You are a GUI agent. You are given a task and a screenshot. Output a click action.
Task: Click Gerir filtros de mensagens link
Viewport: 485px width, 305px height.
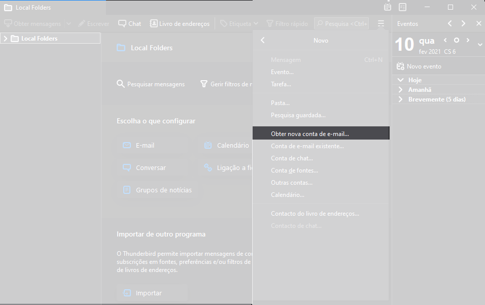tap(226, 84)
